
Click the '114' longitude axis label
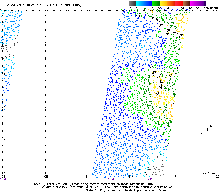131,177
